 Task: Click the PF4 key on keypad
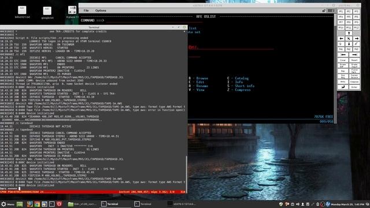point(341,17)
